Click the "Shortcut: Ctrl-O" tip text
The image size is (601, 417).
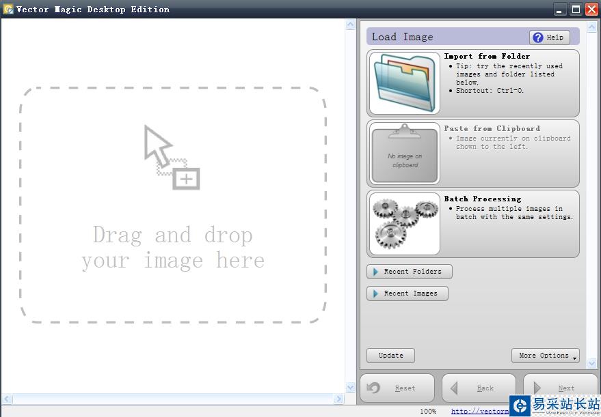click(x=490, y=91)
